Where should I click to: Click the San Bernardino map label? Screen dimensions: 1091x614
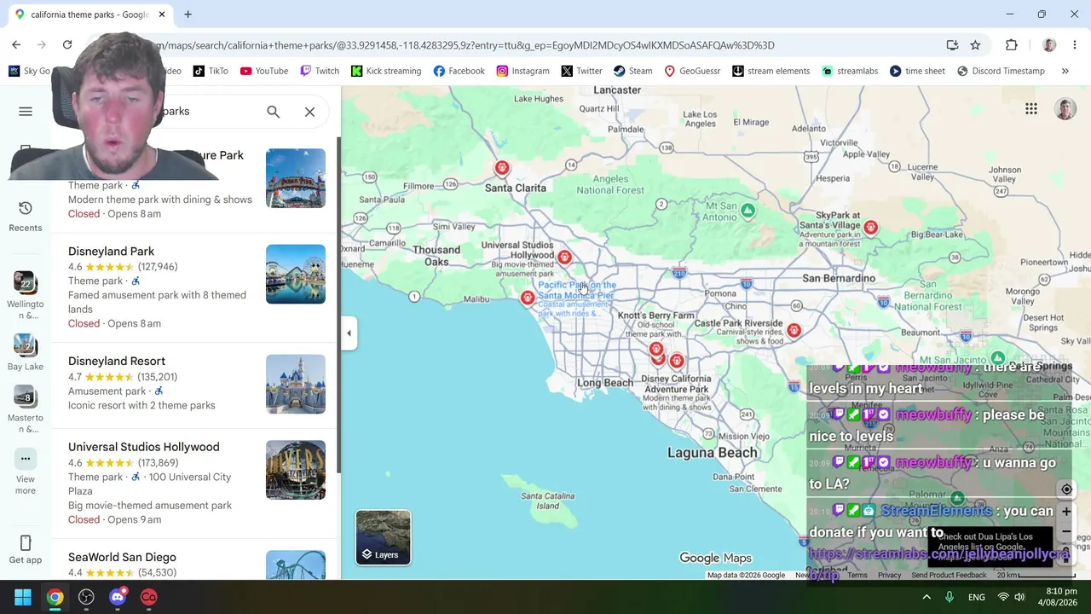tap(839, 278)
